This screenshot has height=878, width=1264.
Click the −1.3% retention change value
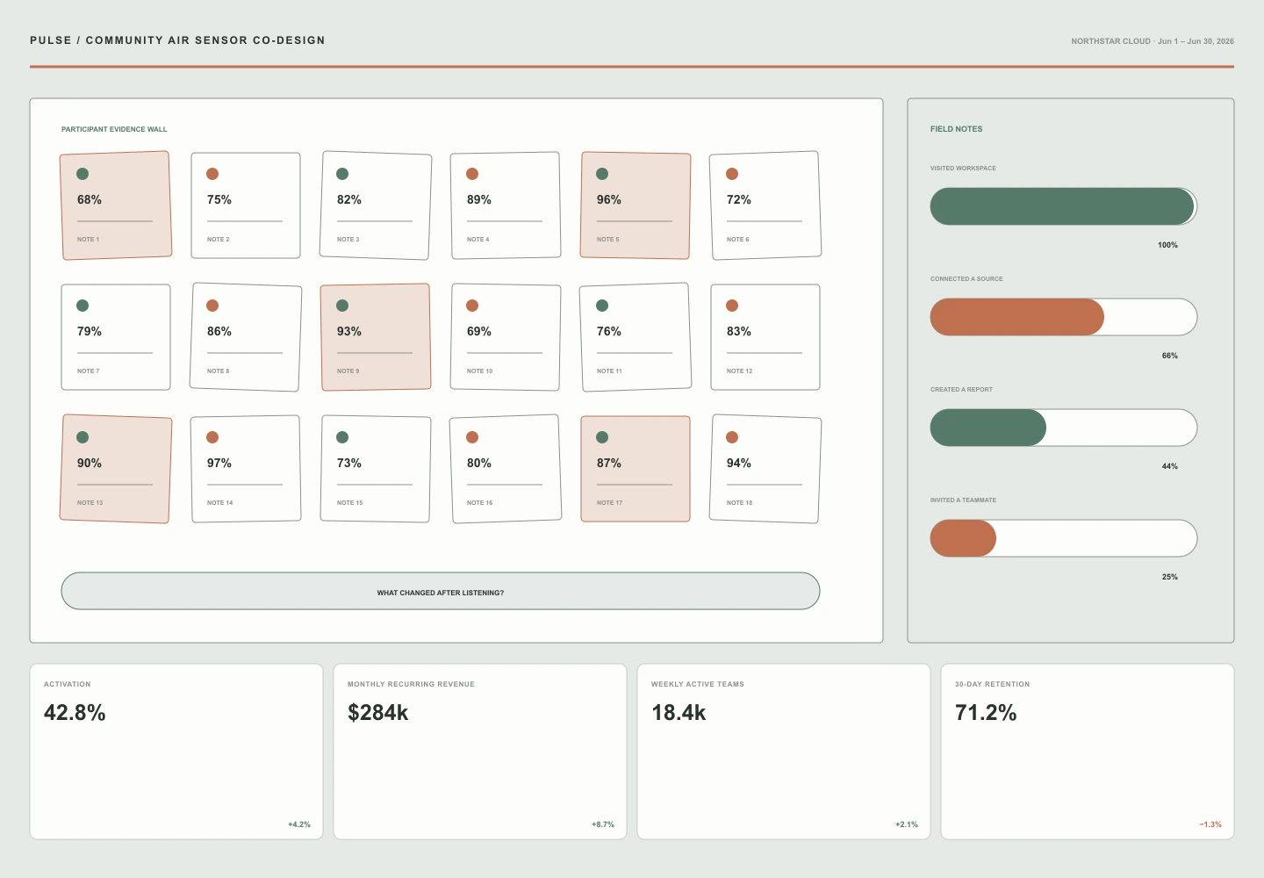1210,824
